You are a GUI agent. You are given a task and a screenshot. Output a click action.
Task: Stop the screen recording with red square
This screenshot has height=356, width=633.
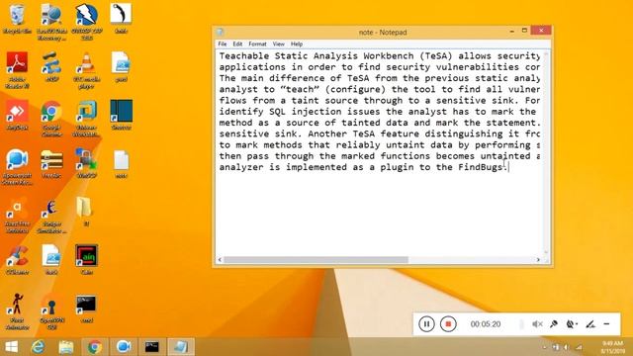coord(448,324)
